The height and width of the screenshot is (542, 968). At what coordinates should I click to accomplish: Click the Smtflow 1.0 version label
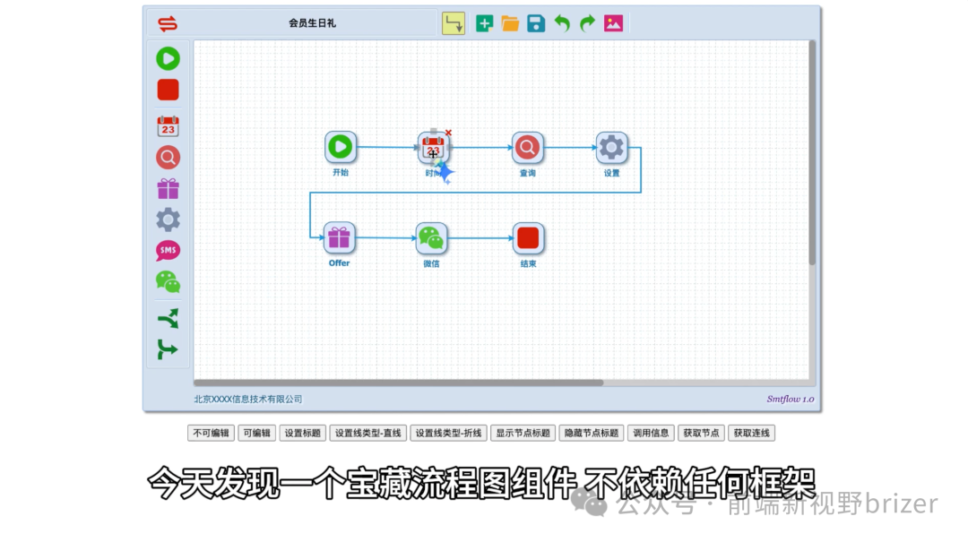pos(791,400)
